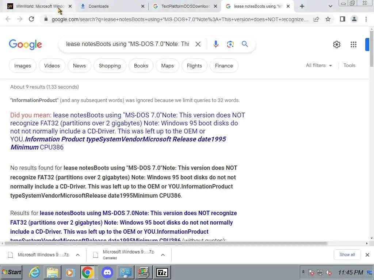Viewport: 374px width, 280px height.
Task: Open Internet Explorer from the taskbar
Action: (x=35, y=272)
